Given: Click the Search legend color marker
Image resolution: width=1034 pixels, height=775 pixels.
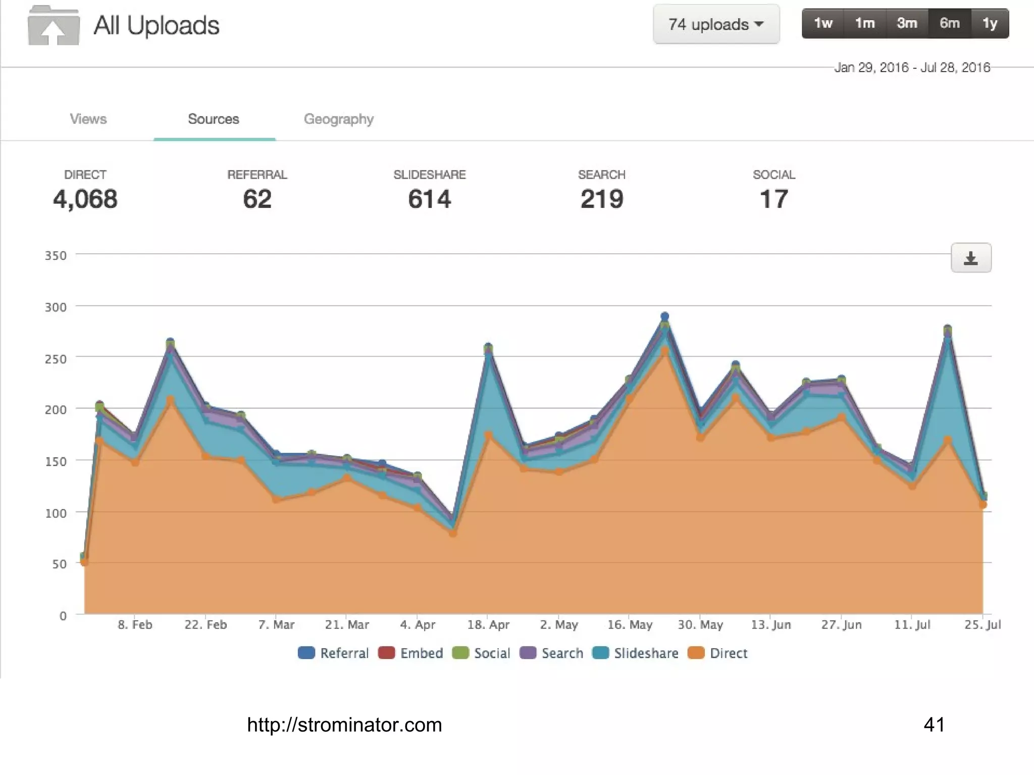Looking at the screenshot, I should (x=528, y=653).
